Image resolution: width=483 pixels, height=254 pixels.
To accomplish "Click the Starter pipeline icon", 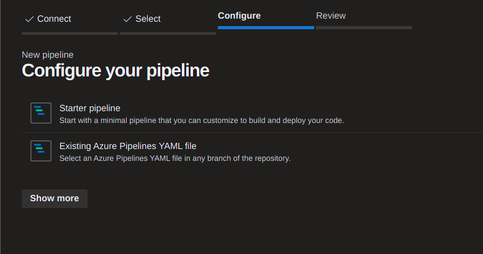I will point(41,113).
